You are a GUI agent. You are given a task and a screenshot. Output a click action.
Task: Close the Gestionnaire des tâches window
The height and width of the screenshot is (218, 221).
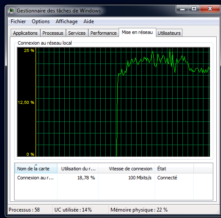point(209,9)
